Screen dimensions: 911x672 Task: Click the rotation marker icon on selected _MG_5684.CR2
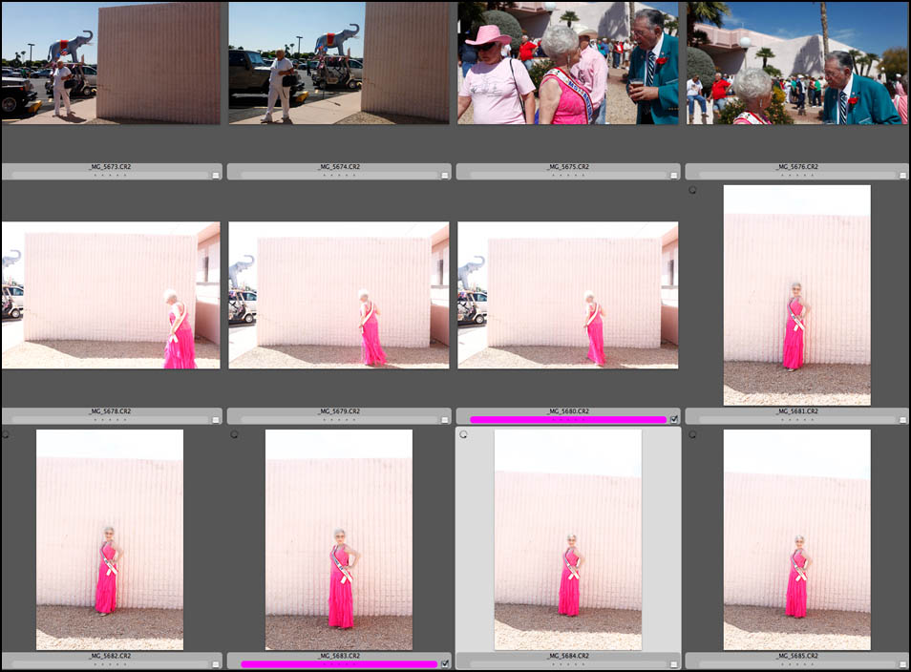pyautogui.click(x=463, y=434)
